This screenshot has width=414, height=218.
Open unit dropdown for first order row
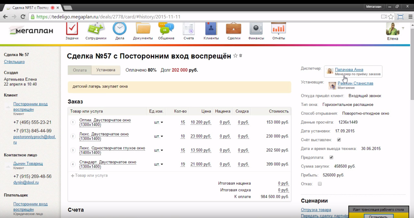(x=158, y=122)
